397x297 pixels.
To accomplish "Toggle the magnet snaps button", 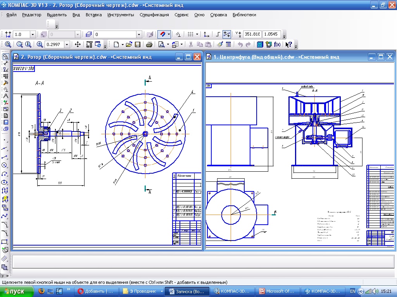I will 162,34.
